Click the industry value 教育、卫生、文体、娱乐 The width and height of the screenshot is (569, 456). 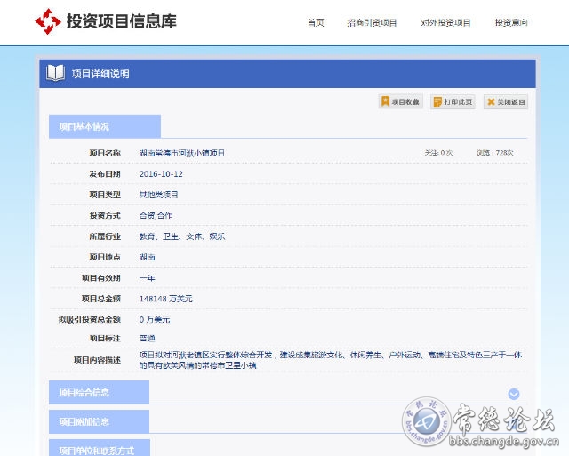pos(182,236)
